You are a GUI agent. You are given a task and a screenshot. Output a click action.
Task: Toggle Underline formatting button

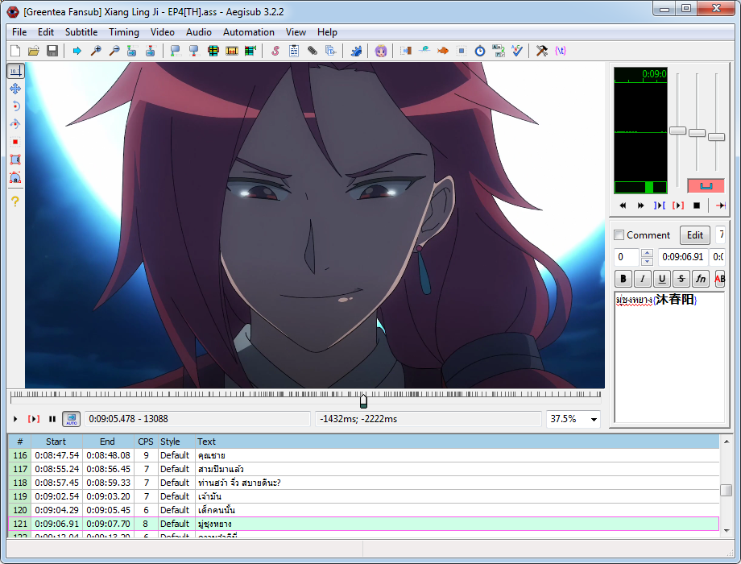[x=661, y=279]
